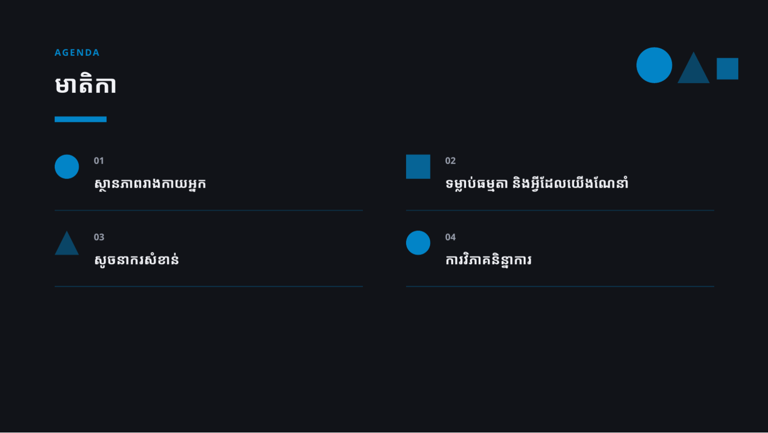768x433 pixels.
Task: Click the dark triangle beside item 03
Action: pos(67,243)
